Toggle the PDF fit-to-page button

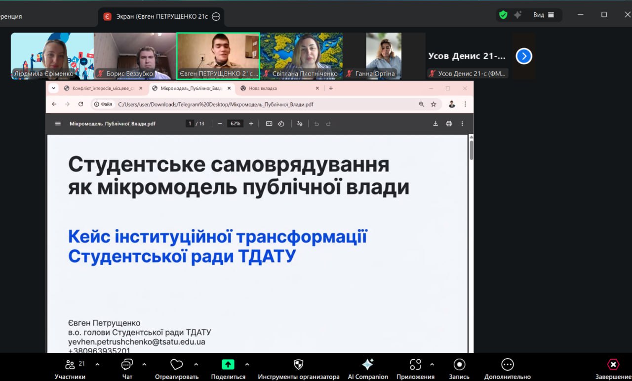269,124
